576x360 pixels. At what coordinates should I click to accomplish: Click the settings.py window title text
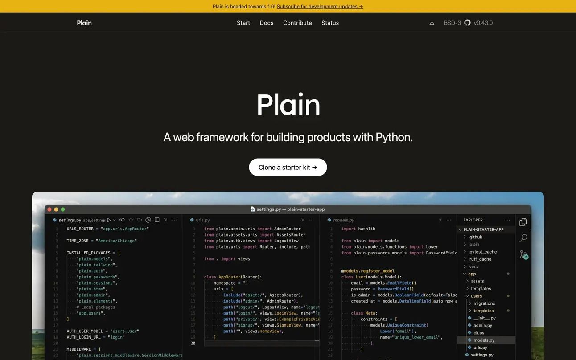[291, 209]
